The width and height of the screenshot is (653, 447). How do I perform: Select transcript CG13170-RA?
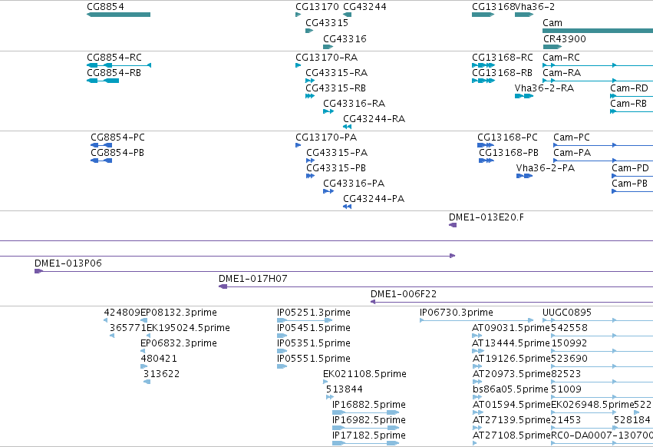(327, 57)
